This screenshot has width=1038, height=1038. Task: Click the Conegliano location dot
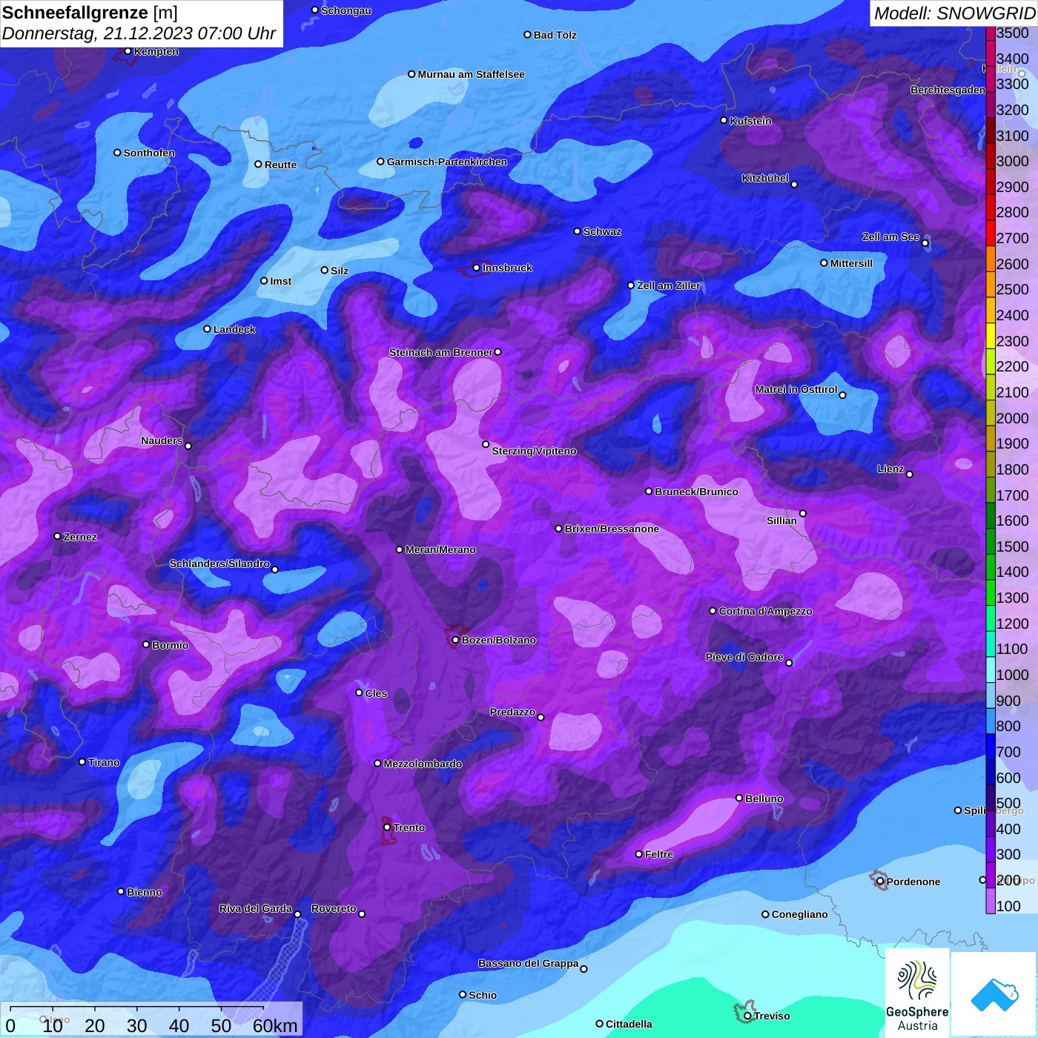coord(765,914)
